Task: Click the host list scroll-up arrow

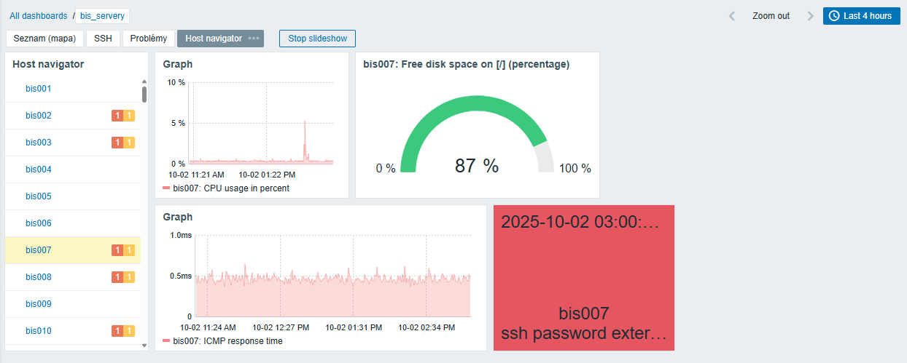Action: pyautogui.click(x=144, y=82)
